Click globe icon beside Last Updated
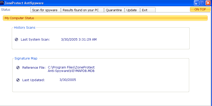The height and width of the screenshot is (106, 212). pyautogui.click(x=18, y=80)
